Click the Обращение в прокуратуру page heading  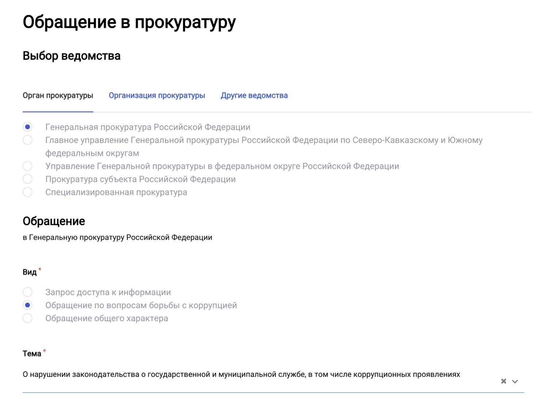129,22
